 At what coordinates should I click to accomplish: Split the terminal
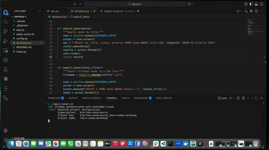pyautogui.click(x=238, y=98)
